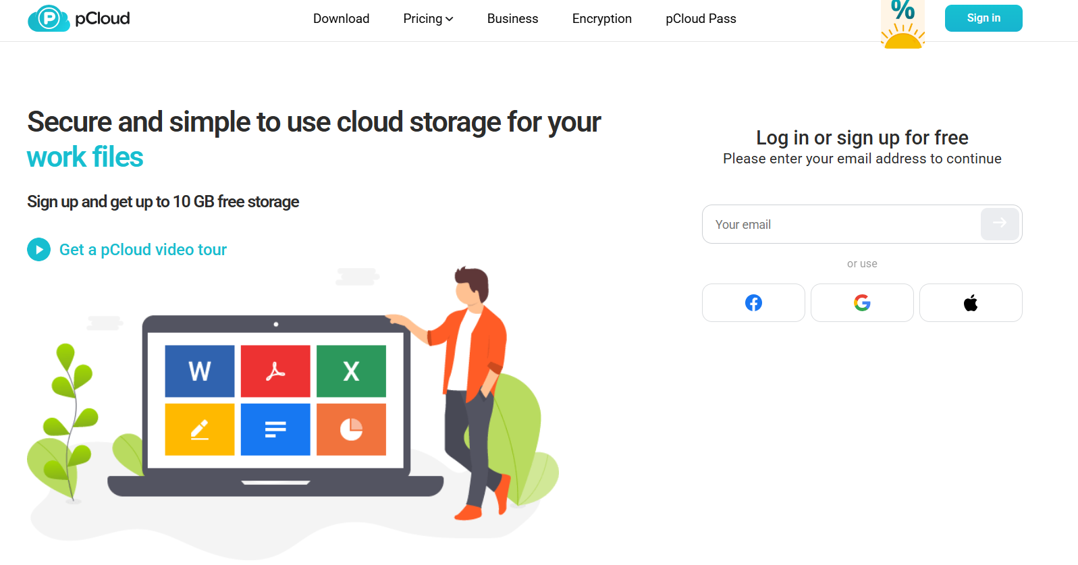The width and height of the screenshot is (1078, 565).
Task: Open the Download page
Action: coord(341,19)
